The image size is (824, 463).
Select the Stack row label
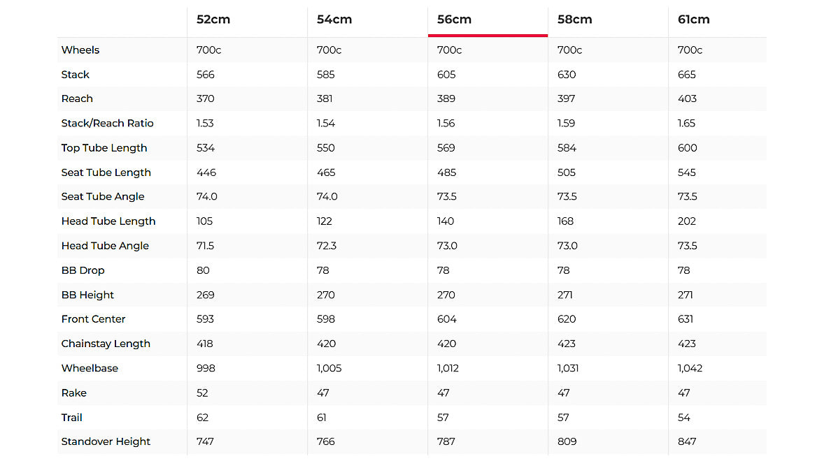click(x=76, y=75)
